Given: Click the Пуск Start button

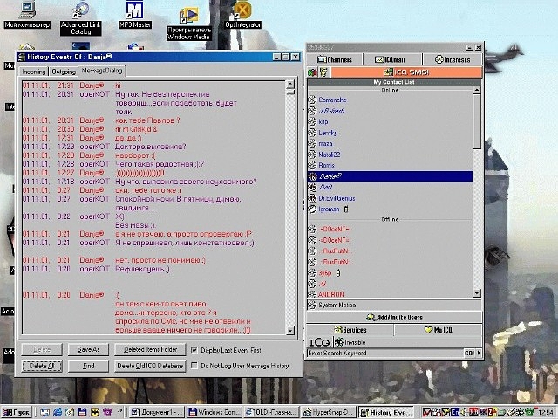Looking at the screenshot, I should pos(17,412).
